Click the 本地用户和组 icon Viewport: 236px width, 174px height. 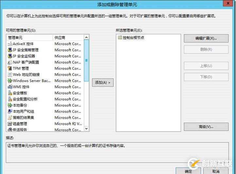point(10,111)
